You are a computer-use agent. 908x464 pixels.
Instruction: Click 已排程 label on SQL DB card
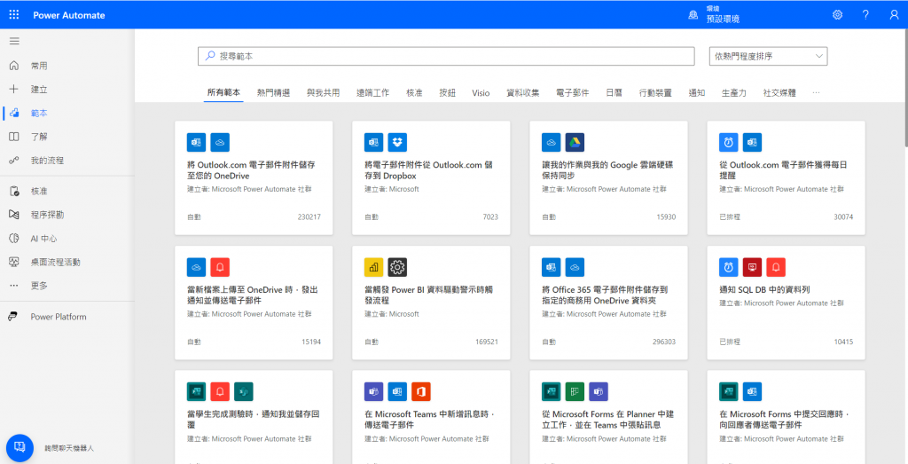(730, 342)
